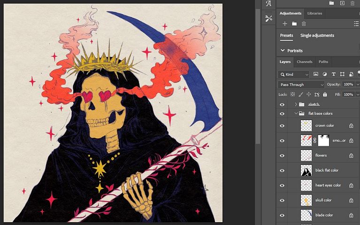The width and height of the screenshot is (360, 225).
Task: Open the Pass Through blend mode dropdown
Action: tap(301, 84)
